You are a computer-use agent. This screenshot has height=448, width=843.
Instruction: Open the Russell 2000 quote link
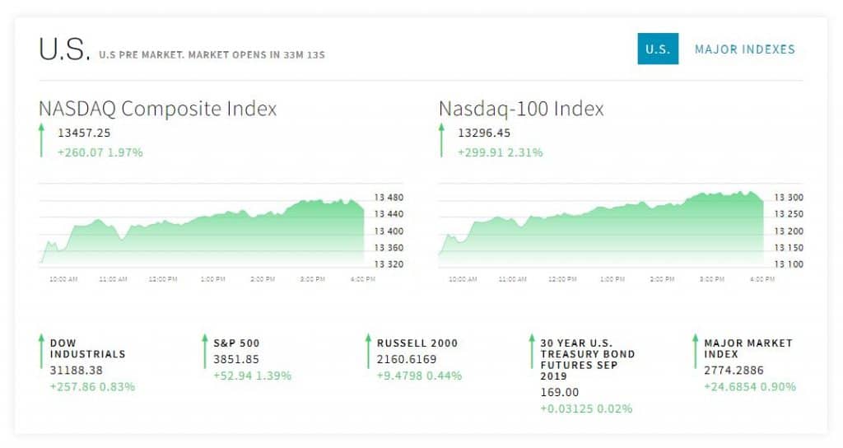pyautogui.click(x=417, y=343)
